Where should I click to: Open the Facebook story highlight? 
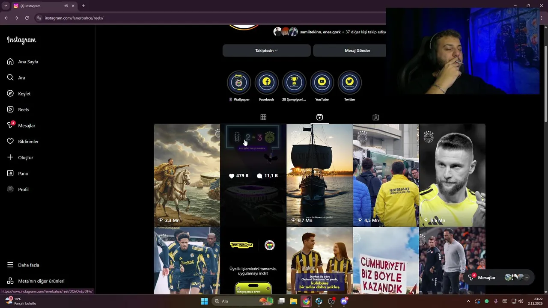click(x=266, y=86)
